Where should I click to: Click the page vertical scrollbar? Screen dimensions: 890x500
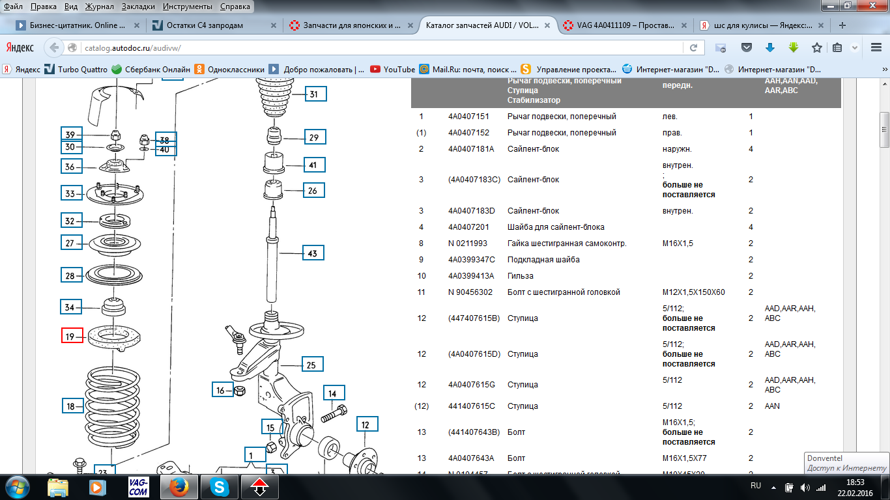coord(884,130)
